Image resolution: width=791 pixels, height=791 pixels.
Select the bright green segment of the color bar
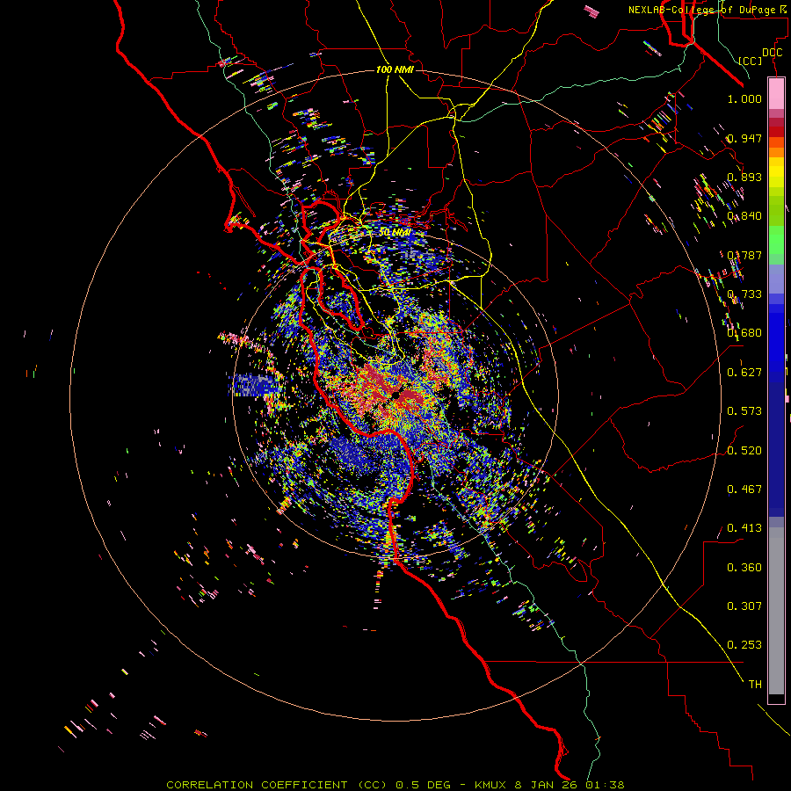[x=776, y=240]
